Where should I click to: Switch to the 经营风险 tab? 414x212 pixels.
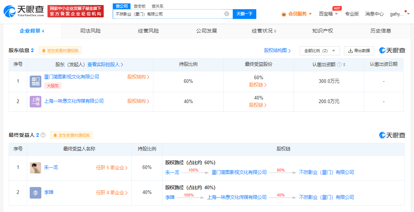click(x=148, y=31)
